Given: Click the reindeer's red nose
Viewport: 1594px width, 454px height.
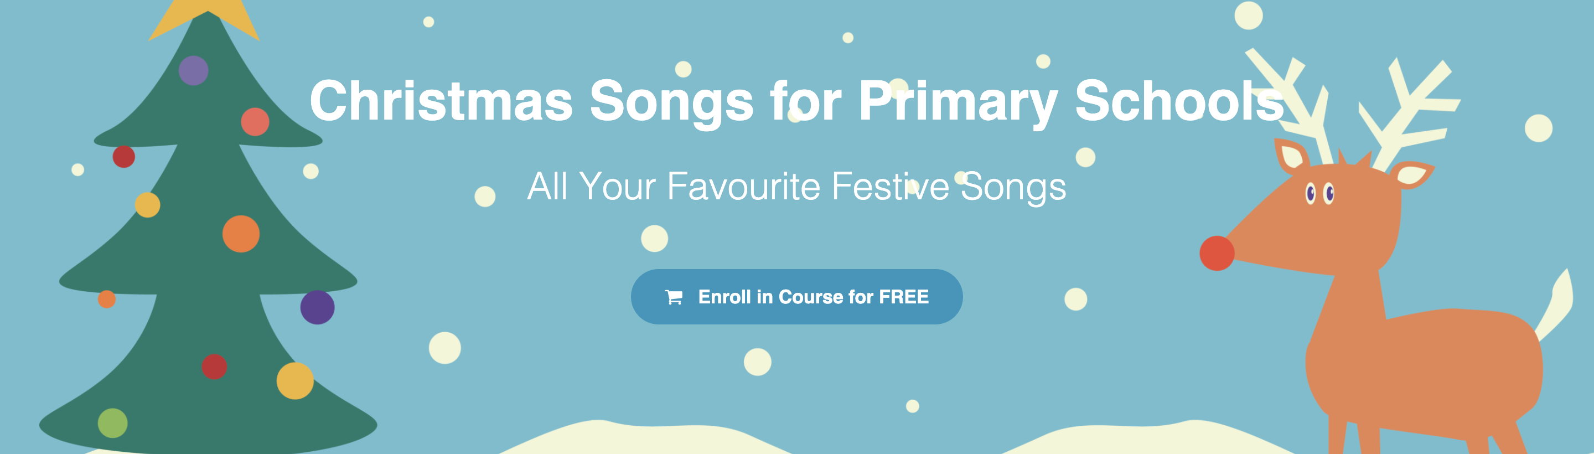Looking at the screenshot, I should (1217, 254).
